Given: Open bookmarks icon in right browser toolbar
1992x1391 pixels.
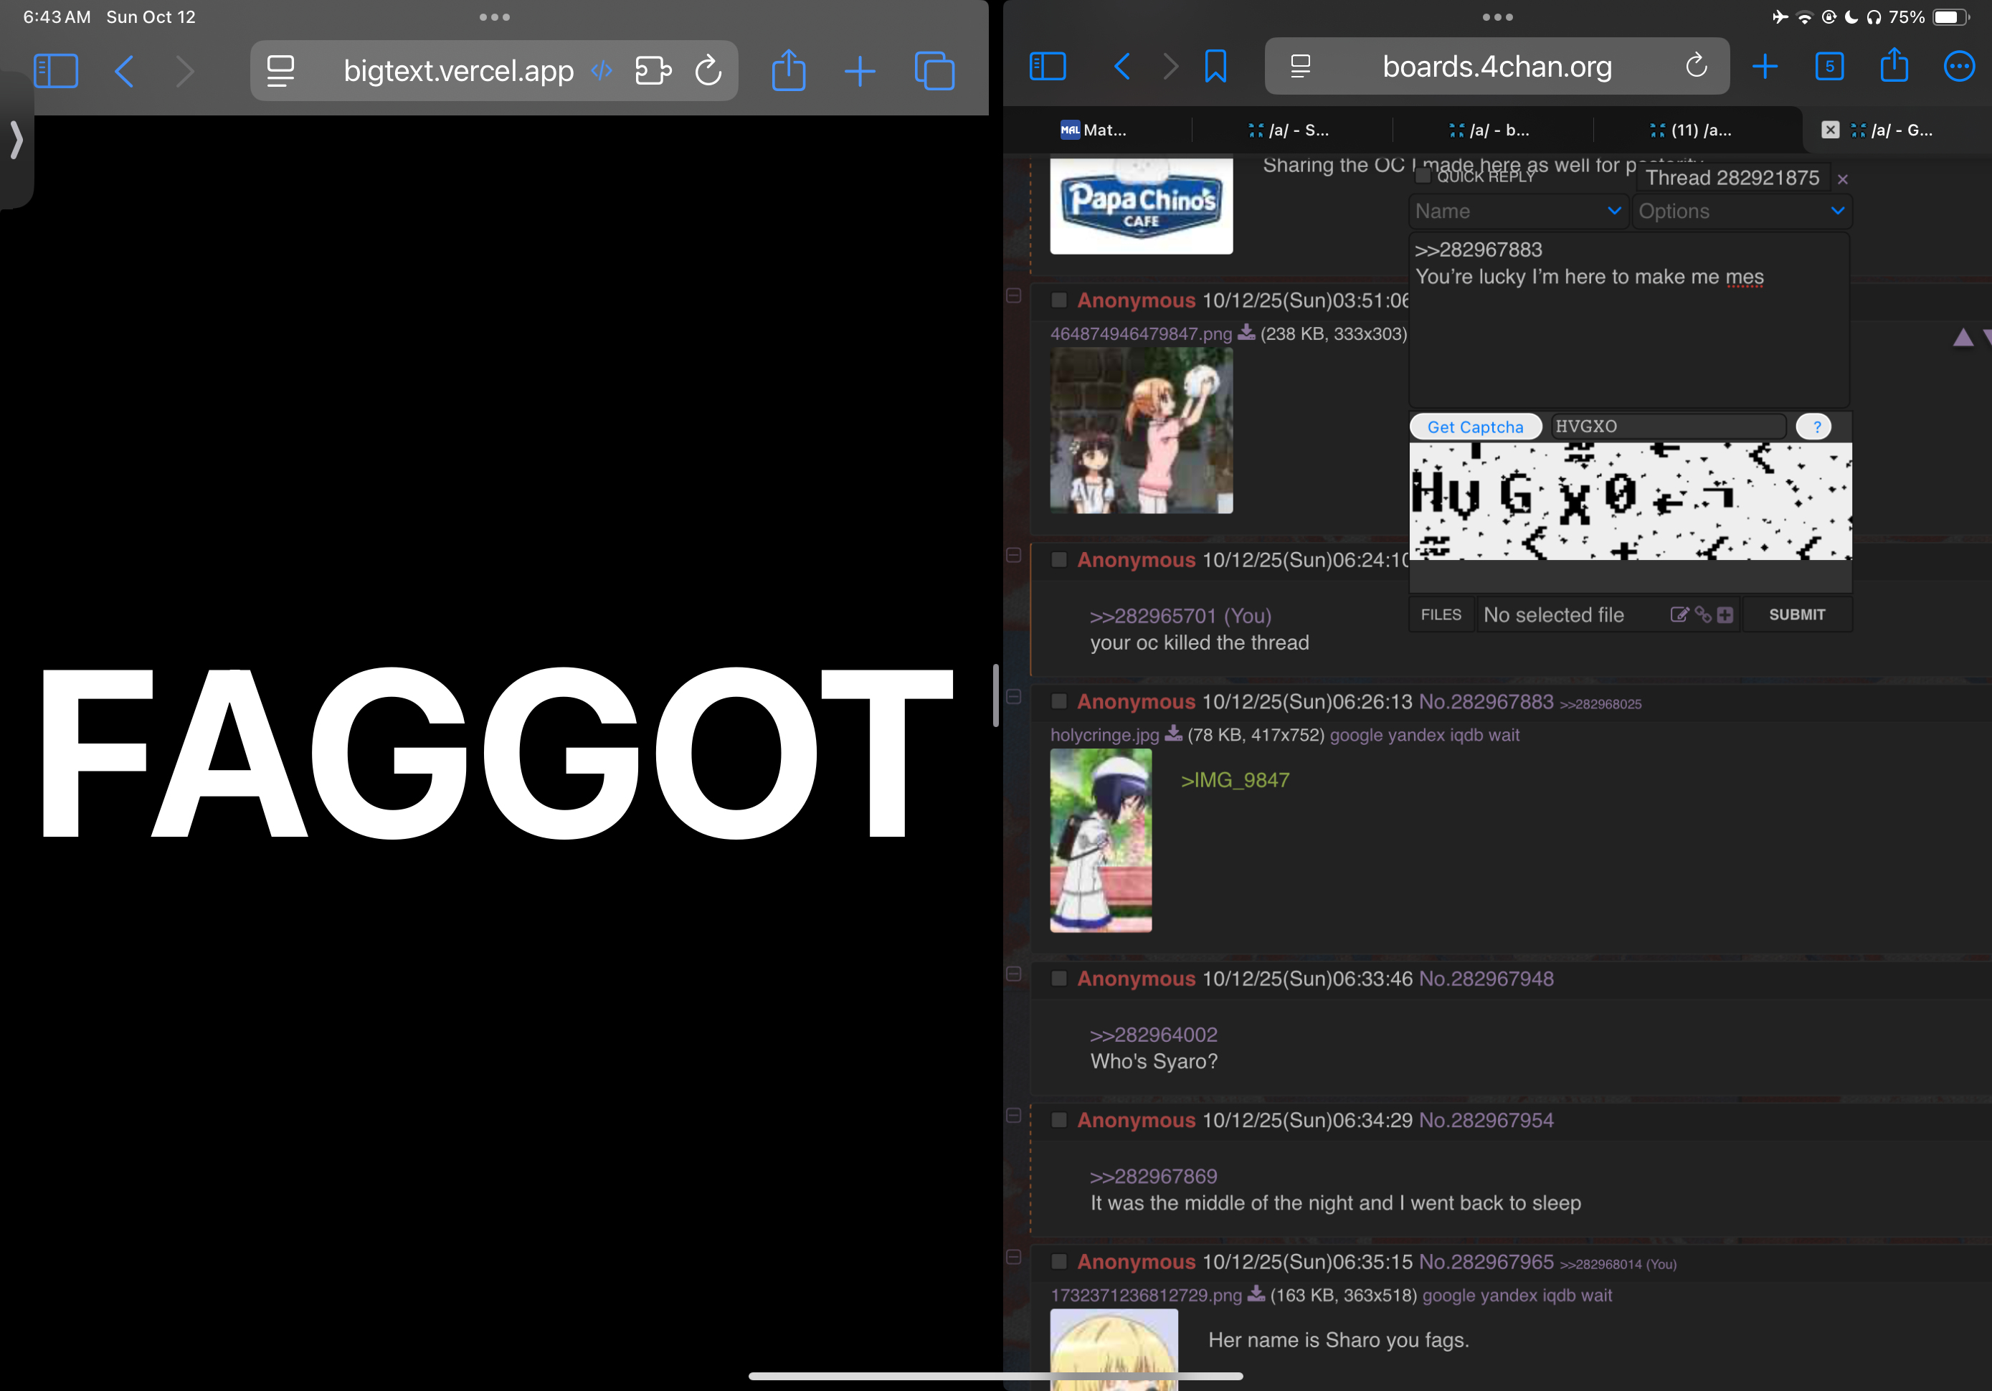Looking at the screenshot, I should [1215, 67].
